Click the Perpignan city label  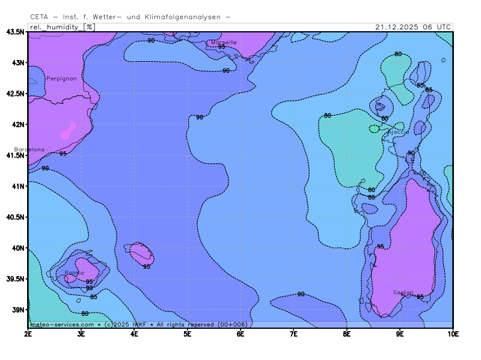(x=61, y=79)
